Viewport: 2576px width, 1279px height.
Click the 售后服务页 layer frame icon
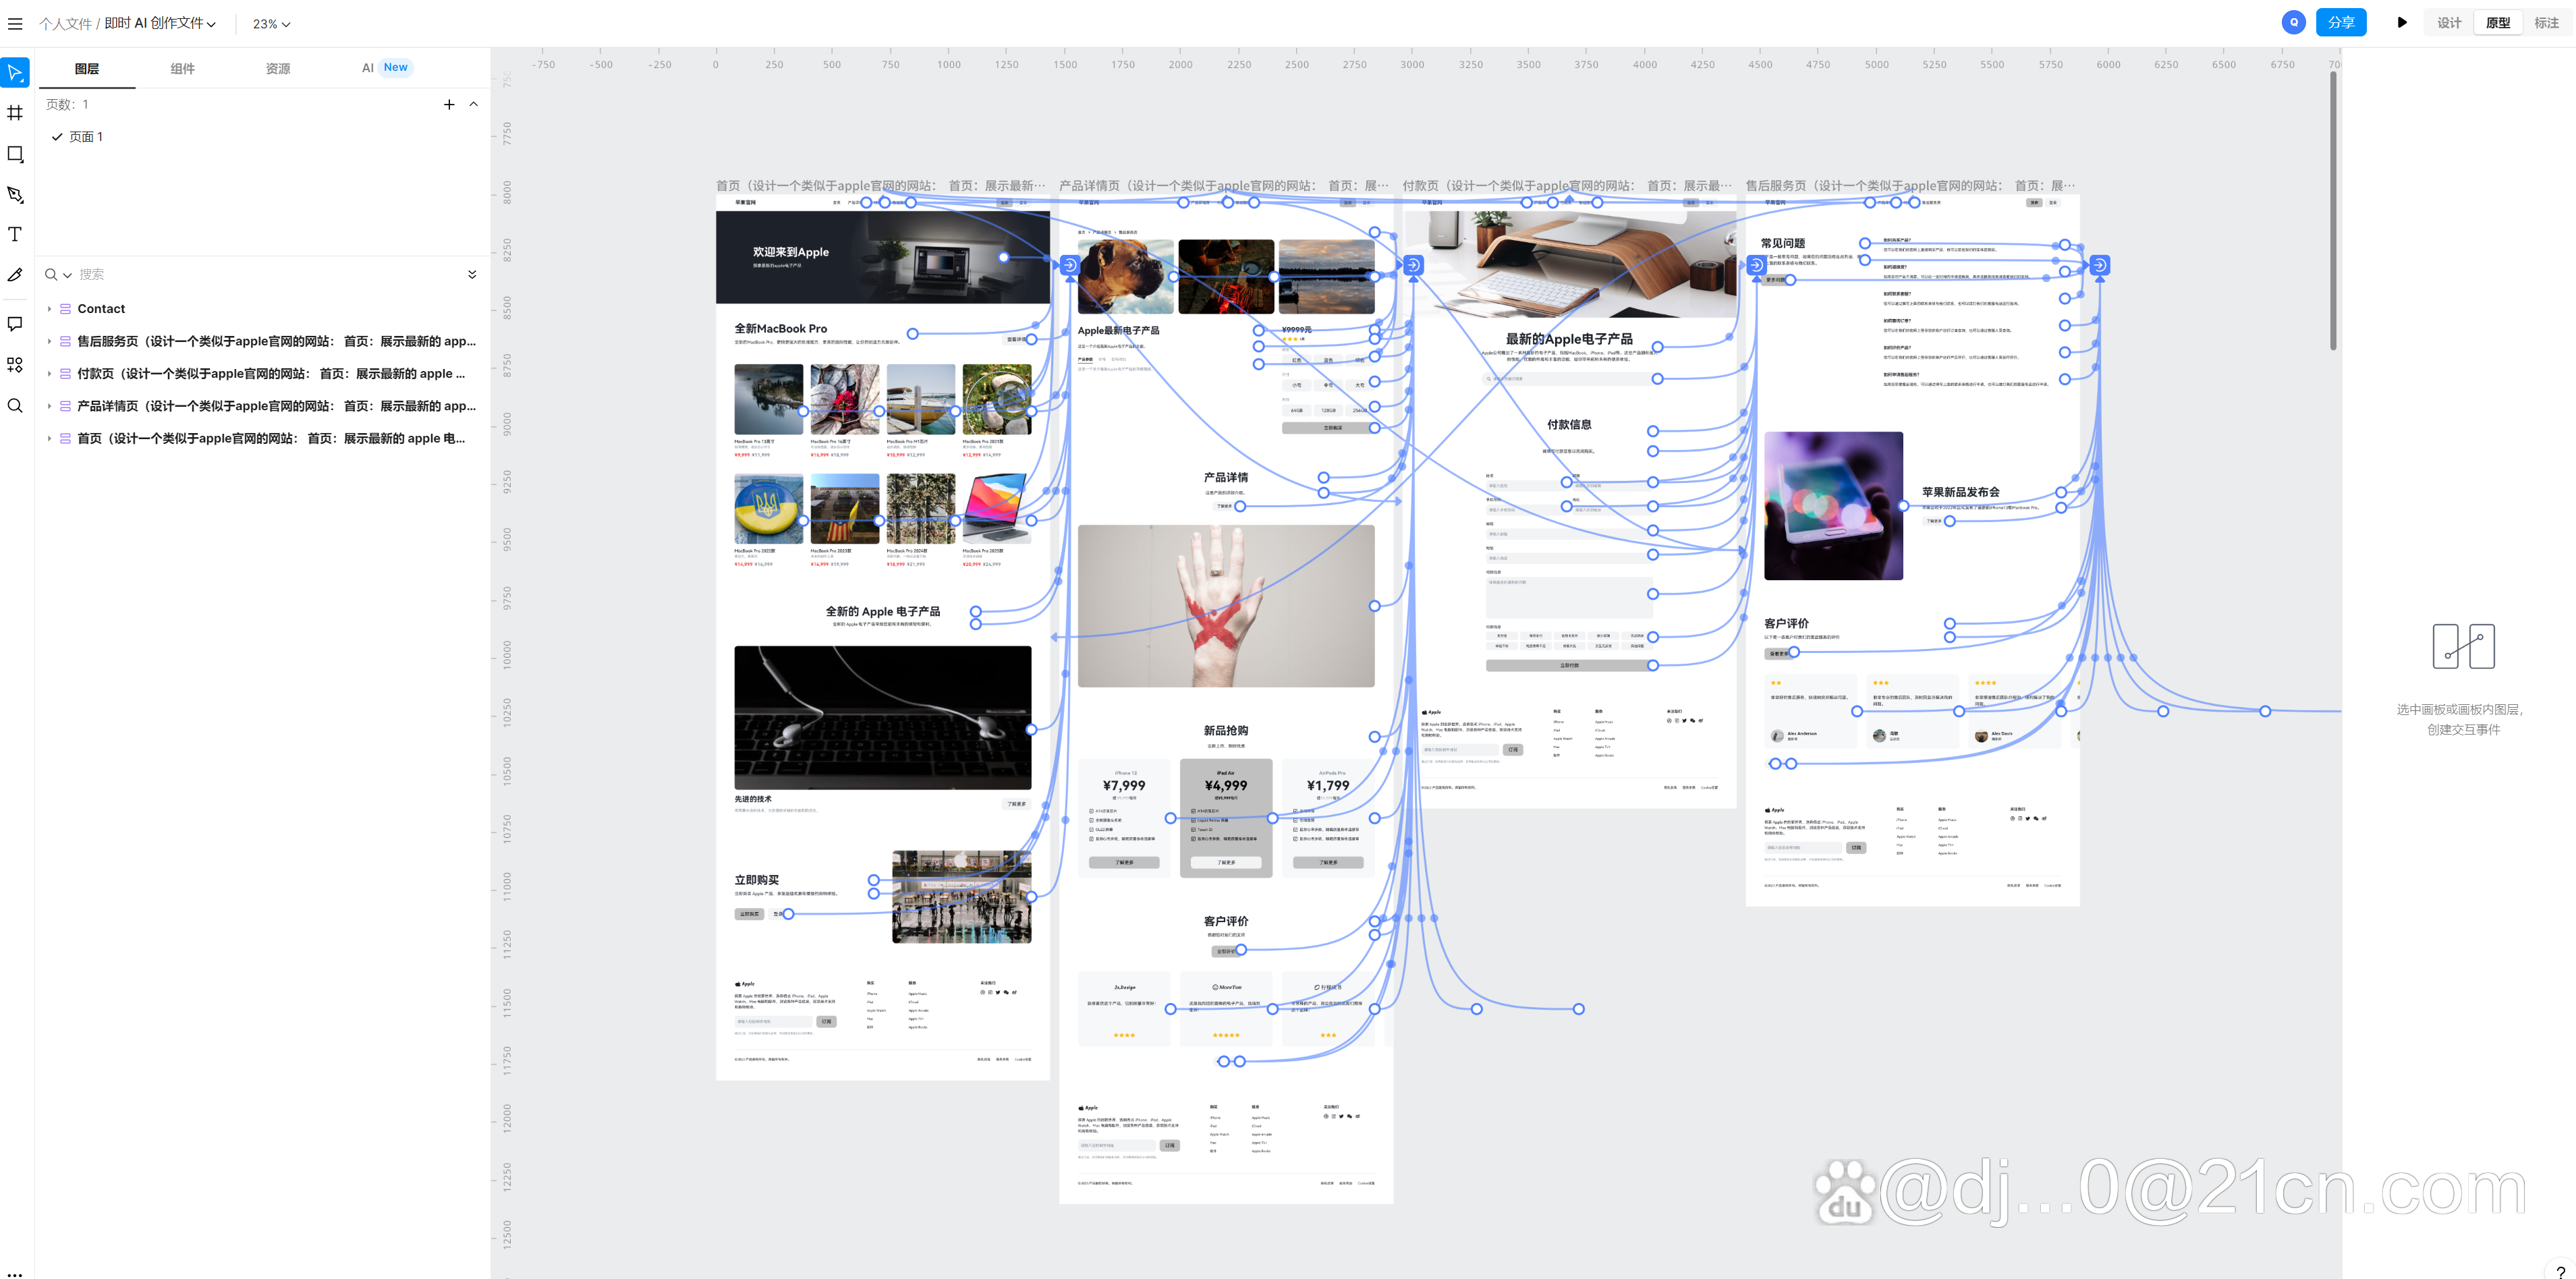click(65, 341)
